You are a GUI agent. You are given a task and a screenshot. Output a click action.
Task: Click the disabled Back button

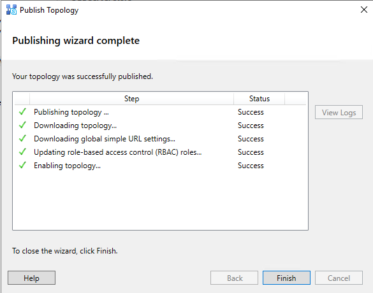pos(234,278)
